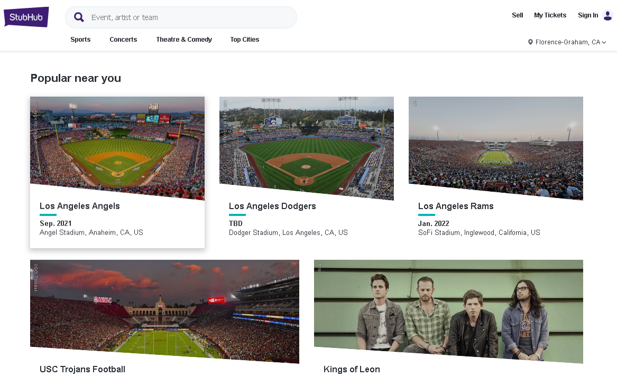Click the StubHub logo
Screen dimensions: 617x377
click(26, 17)
